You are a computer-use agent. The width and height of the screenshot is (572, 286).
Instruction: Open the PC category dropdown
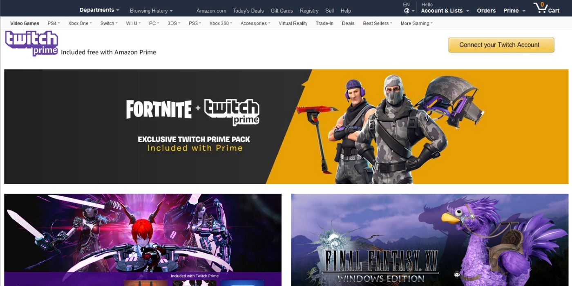(x=154, y=23)
